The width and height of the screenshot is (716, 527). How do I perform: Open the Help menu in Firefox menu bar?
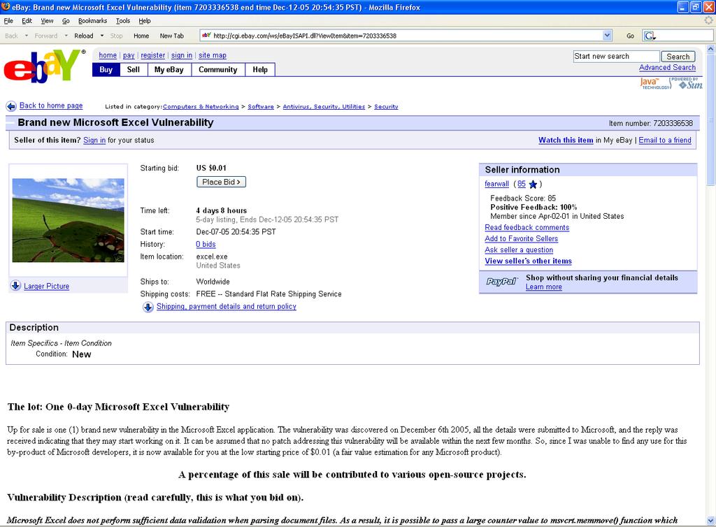145,20
